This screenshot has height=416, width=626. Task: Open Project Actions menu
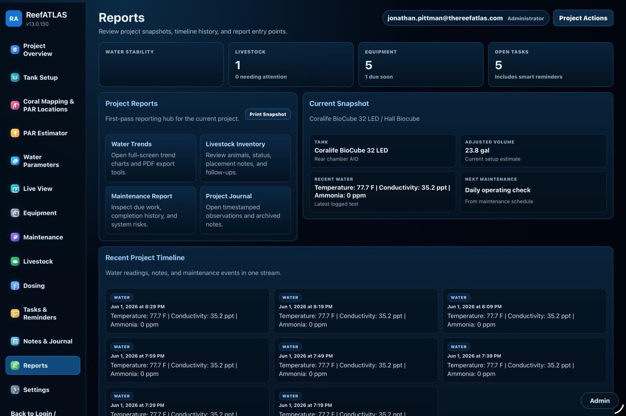tap(583, 18)
